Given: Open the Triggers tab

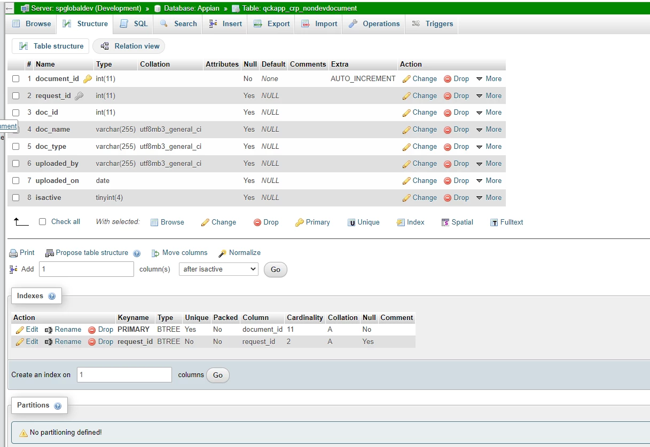Looking at the screenshot, I should (432, 24).
